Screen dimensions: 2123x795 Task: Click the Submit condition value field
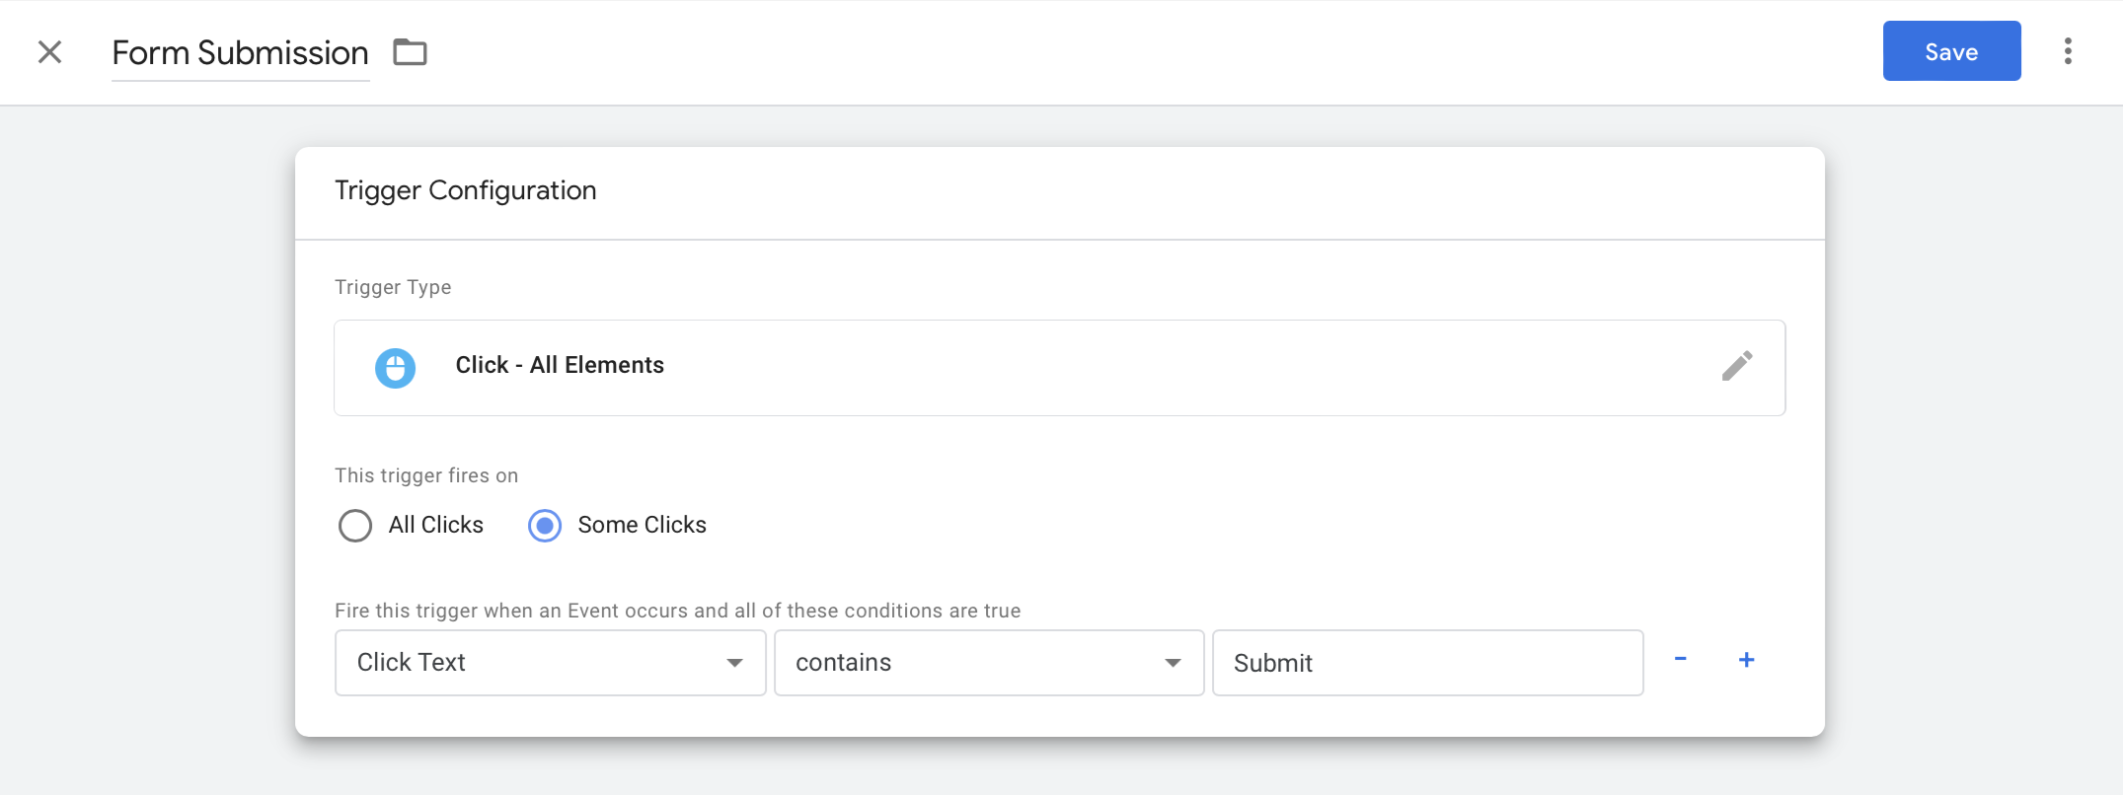pos(1427,662)
